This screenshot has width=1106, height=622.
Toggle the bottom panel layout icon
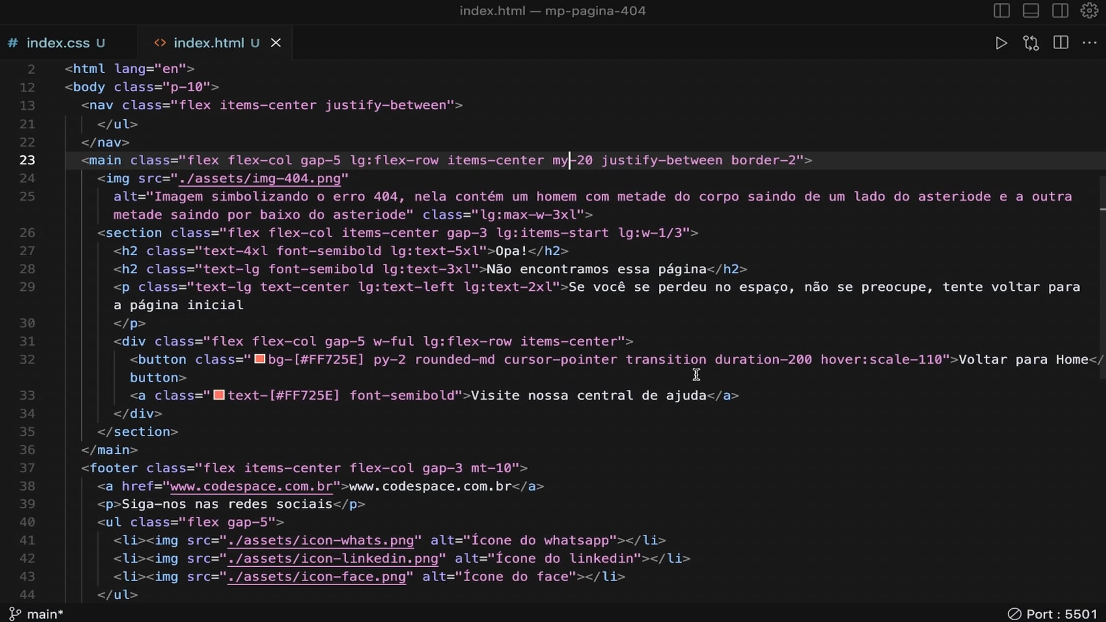click(x=1031, y=11)
